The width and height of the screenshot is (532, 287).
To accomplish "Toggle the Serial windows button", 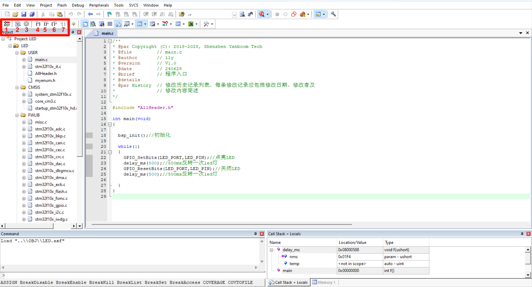I will click(152, 24).
